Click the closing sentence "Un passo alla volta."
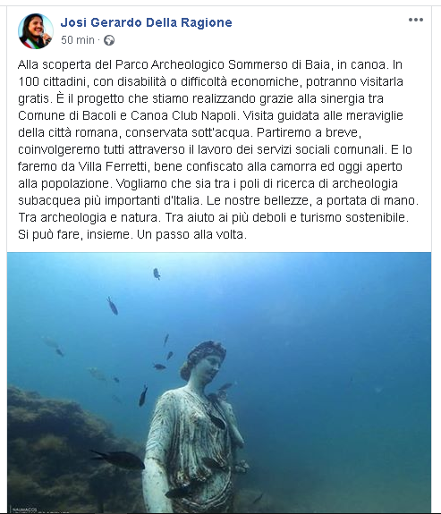The height and width of the screenshot is (514, 441). click(x=191, y=234)
